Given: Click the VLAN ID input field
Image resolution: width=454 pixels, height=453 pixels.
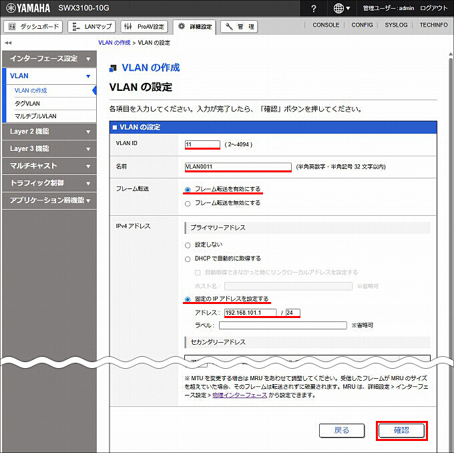Looking at the screenshot, I should click(x=202, y=144).
